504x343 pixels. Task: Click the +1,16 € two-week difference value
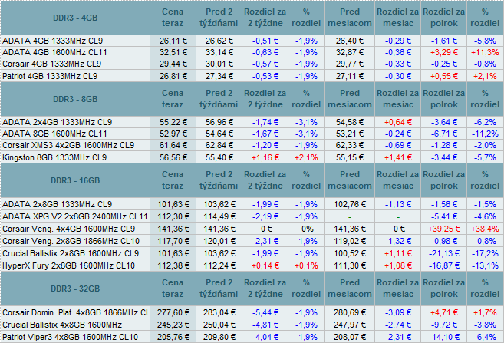click(x=265, y=157)
